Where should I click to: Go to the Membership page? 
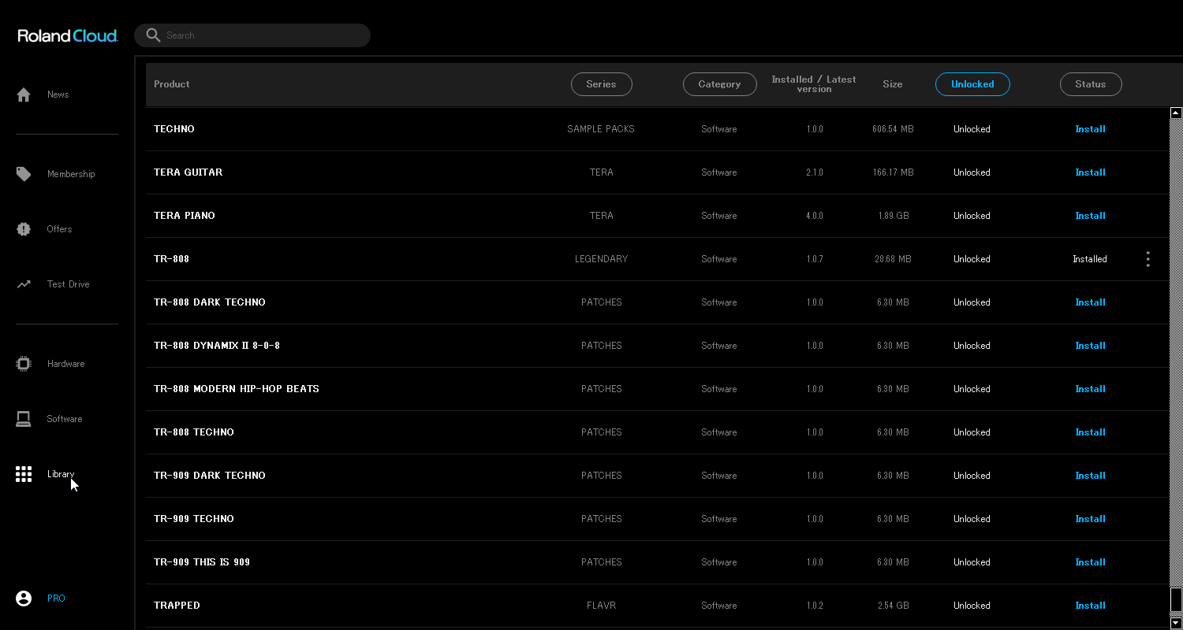71,174
